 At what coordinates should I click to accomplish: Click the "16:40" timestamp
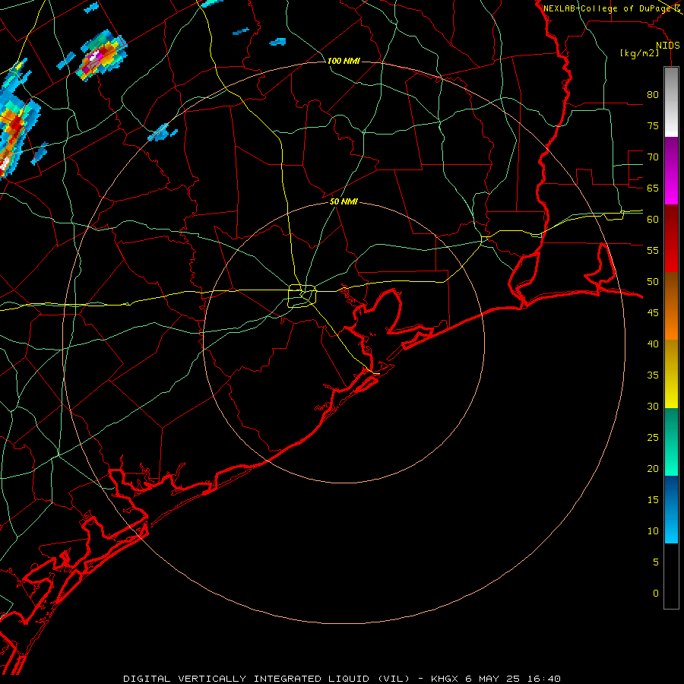[543, 679]
